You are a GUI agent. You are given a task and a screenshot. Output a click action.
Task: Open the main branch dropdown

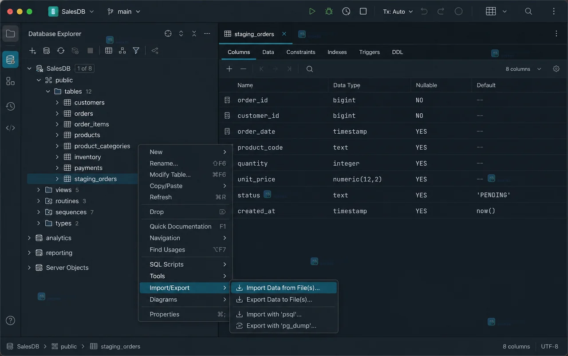(124, 12)
